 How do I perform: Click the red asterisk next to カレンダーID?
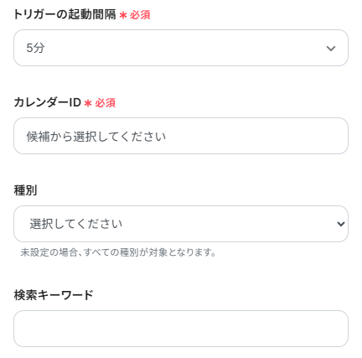(88, 103)
